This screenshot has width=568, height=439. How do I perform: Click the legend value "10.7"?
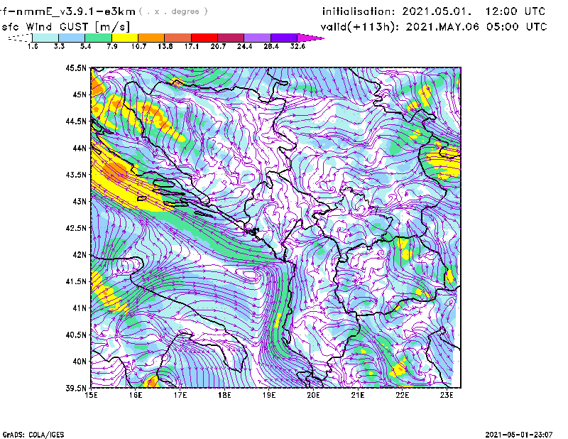(138, 46)
